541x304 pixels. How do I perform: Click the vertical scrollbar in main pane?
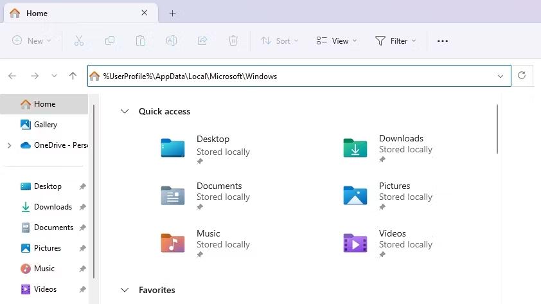pos(498,130)
